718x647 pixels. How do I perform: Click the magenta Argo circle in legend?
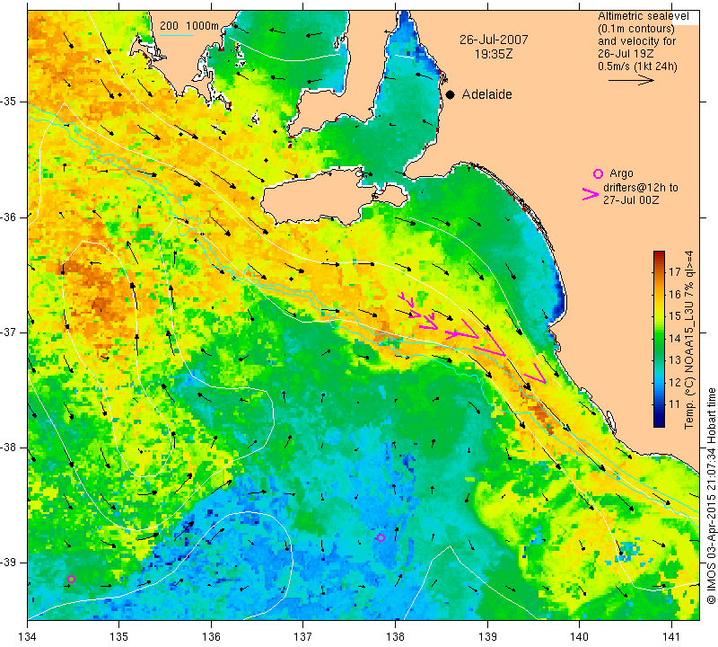pos(598,173)
